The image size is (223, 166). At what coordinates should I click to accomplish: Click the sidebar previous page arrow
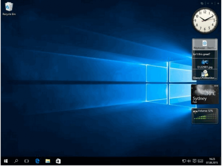tap(208, 3)
